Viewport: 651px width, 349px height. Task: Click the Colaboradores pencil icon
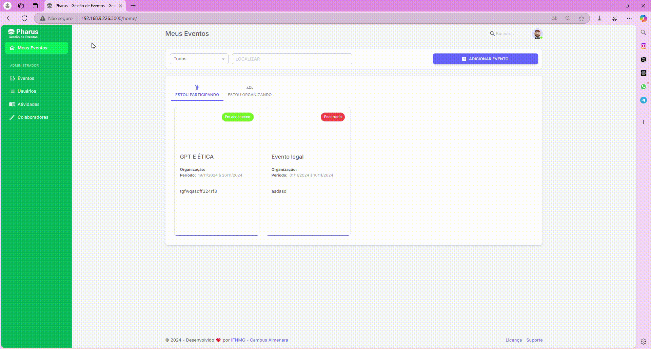(x=12, y=117)
